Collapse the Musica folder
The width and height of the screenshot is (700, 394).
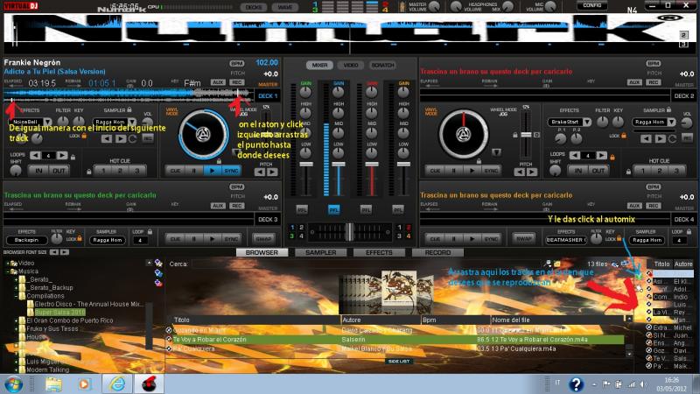8,271
